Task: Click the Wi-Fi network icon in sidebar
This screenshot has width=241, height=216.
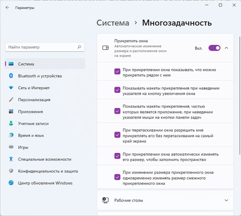Action: tap(11, 88)
